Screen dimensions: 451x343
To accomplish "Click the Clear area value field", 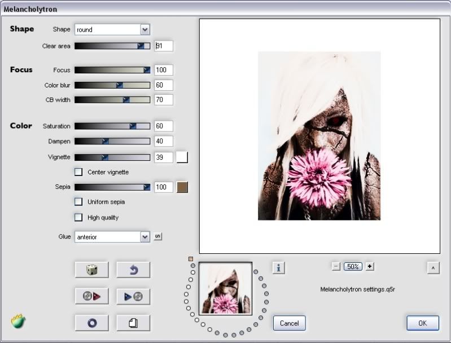I will (164, 46).
